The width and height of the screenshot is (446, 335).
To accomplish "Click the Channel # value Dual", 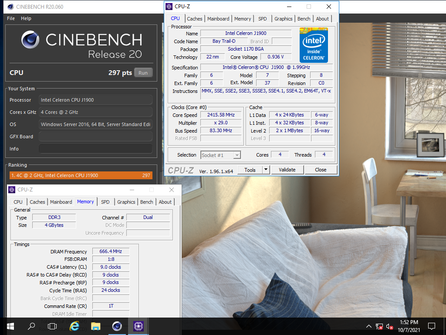I will [x=148, y=217].
